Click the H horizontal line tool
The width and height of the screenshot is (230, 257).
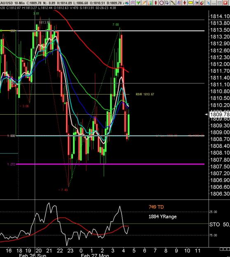196,3
